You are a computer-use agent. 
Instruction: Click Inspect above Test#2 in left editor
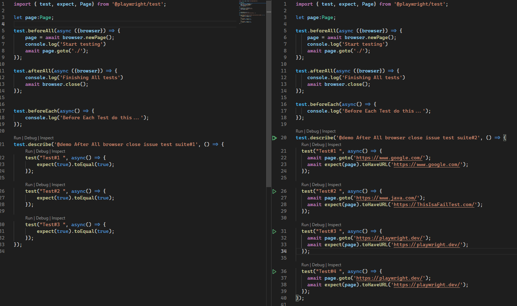click(x=58, y=185)
